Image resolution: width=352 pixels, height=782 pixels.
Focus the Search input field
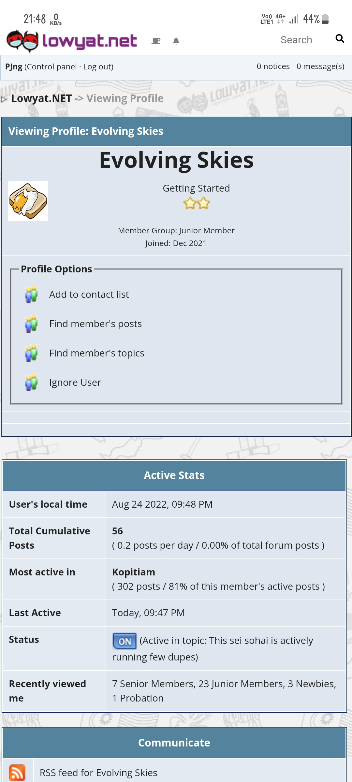(296, 40)
